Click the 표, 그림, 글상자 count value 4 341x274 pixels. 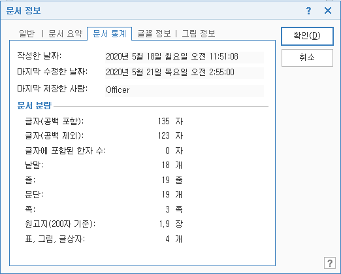(x=167, y=239)
